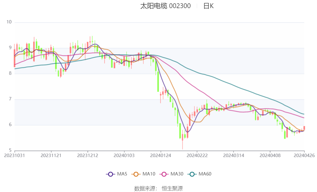Viewport: 317px width, 192px height.
Task: Toggle the MA5 legend line marker
Action: [x=110, y=174]
